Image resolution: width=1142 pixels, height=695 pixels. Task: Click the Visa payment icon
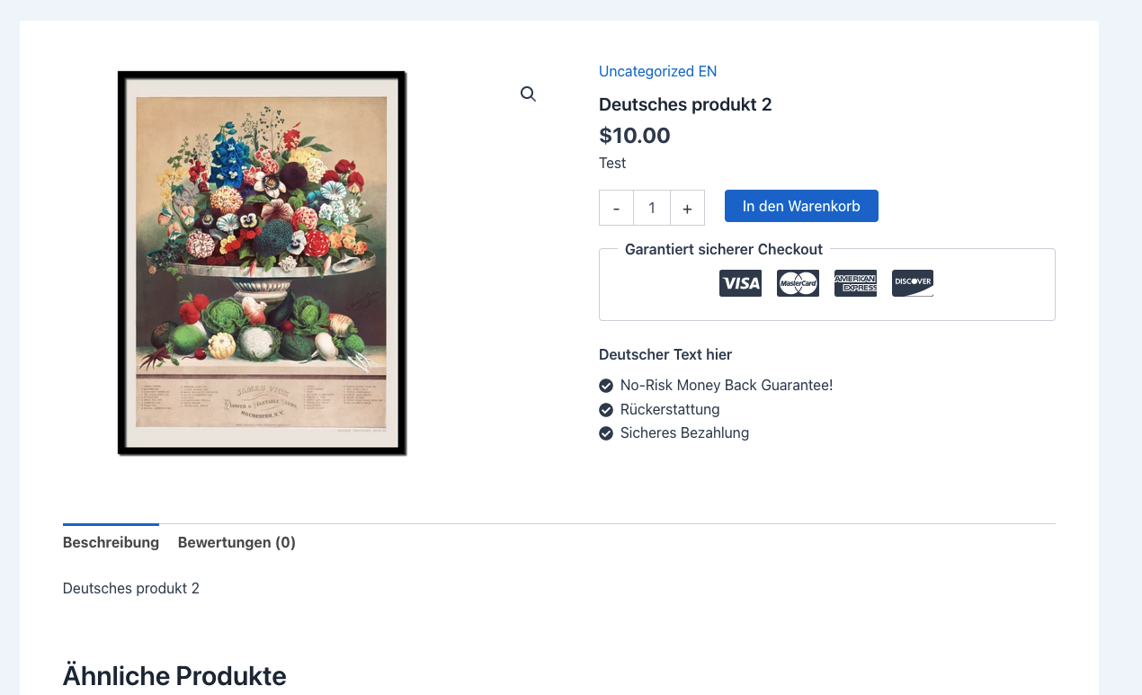click(x=740, y=283)
